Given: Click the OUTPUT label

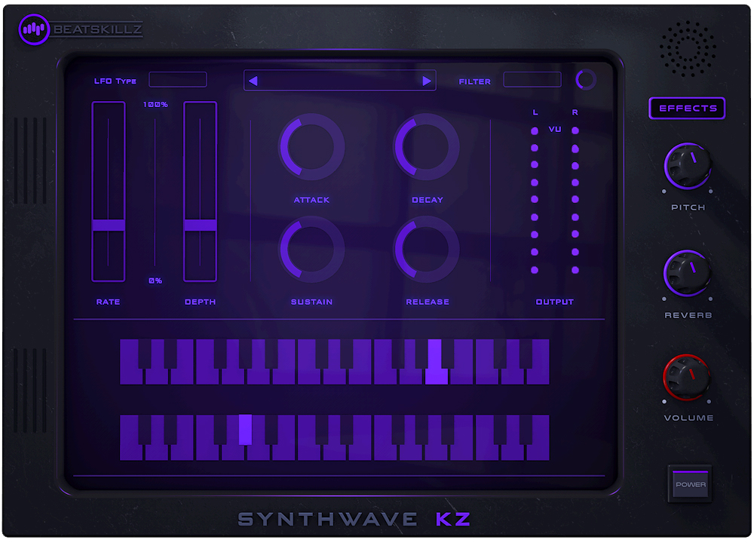Looking at the screenshot, I should point(554,302).
